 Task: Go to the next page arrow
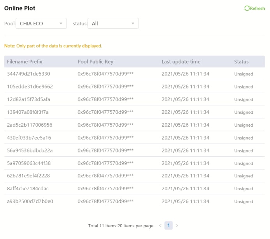177,226
